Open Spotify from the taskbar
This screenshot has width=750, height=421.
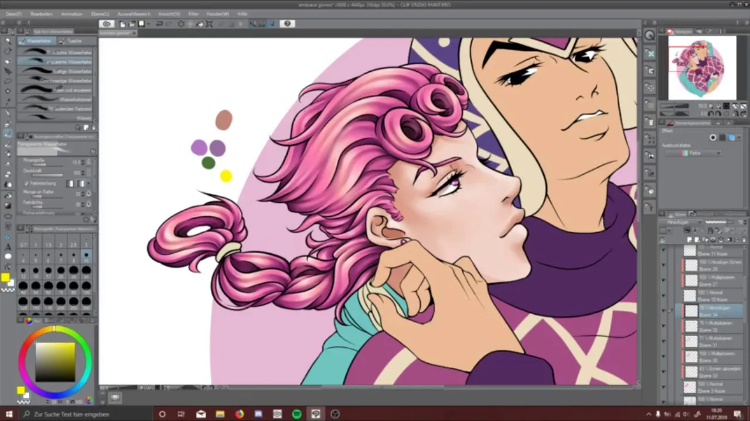pyautogui.click(x=296, y=414)
